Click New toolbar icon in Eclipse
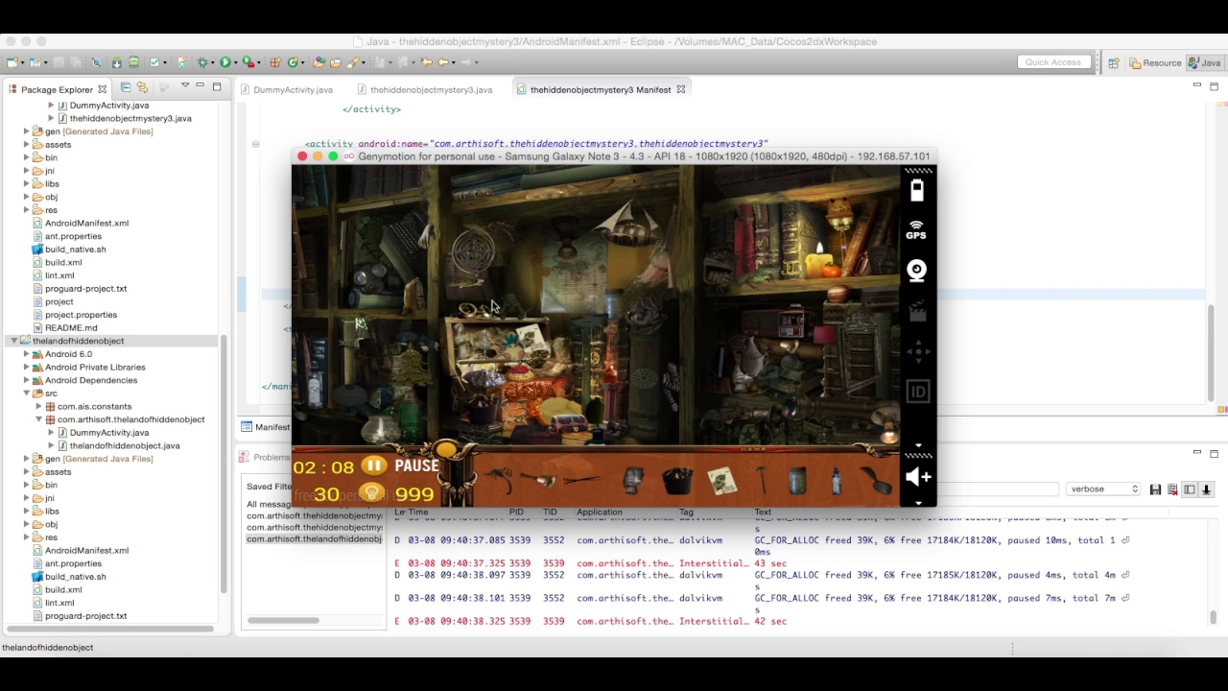 click(12, 62)
